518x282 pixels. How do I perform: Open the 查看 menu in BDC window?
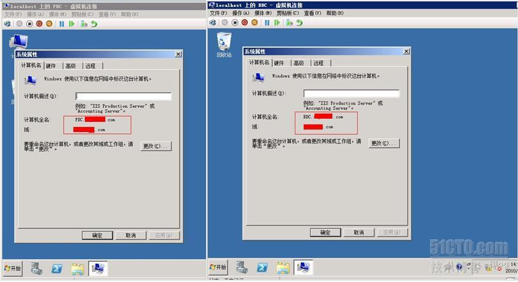(x=312, y=13)
